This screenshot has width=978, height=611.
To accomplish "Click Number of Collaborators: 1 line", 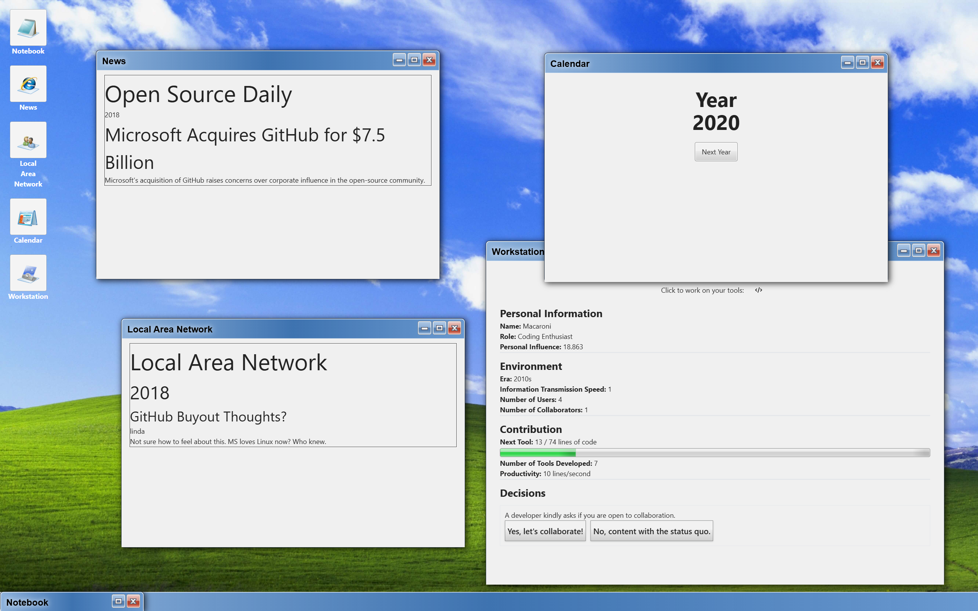I will [544, 410].
